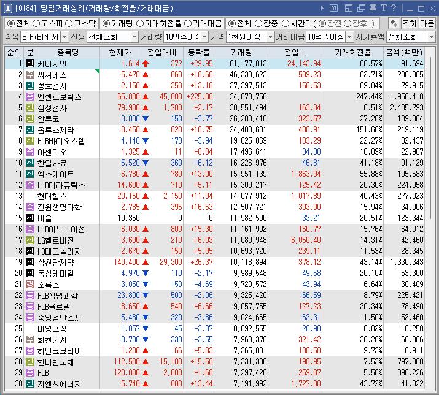Pin the window with the pushpin icon
The width and height of the screenshot is (439, 395).
pyautogui.click(x=373, y=8)
